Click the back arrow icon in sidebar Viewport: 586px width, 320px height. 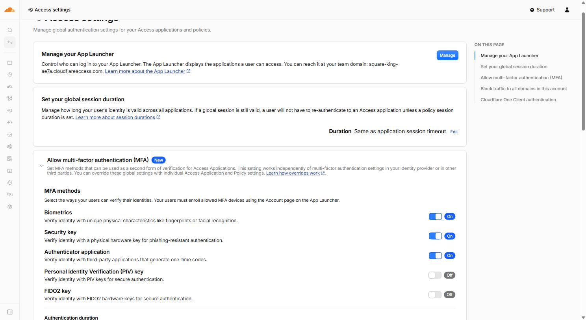point(10,42)
